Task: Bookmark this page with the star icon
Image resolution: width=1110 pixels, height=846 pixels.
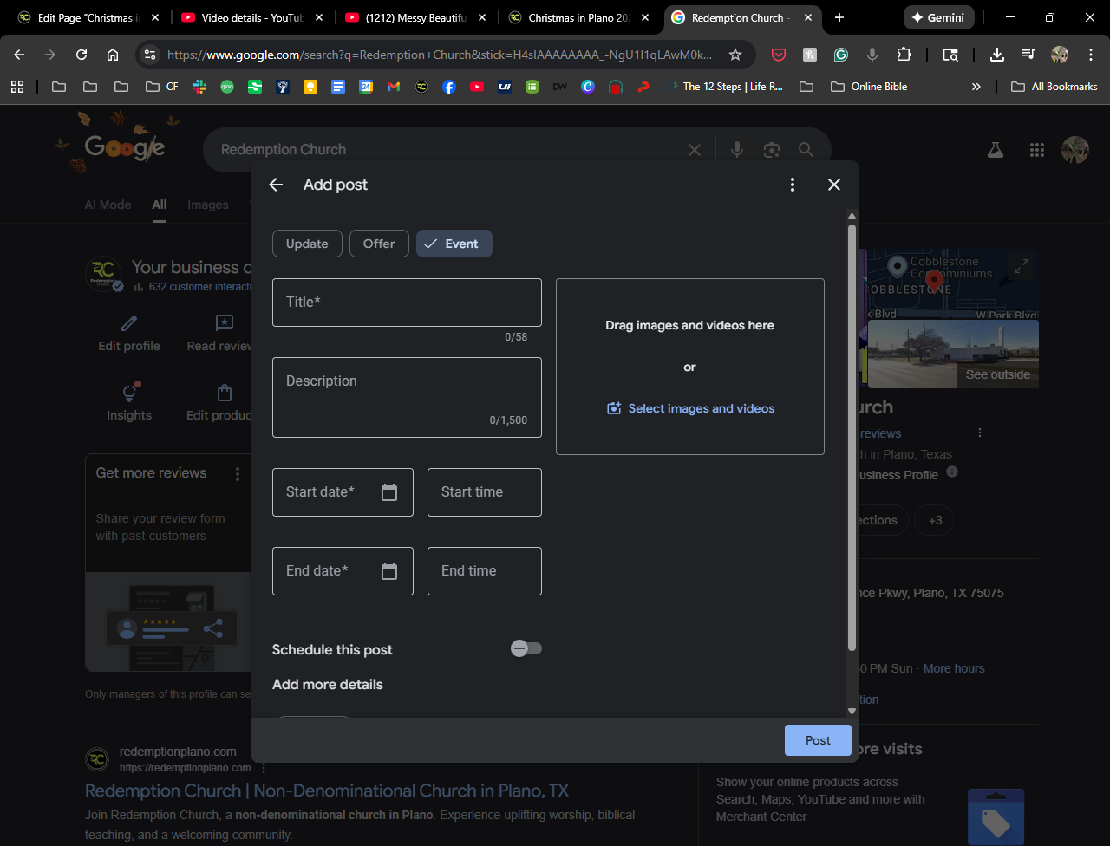Action: click(x=735, y=55)
